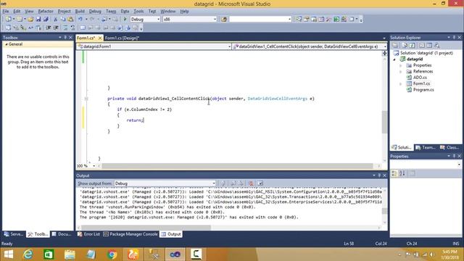Open Internet Explorer from the taskbar
This screenshot has width=464, height=261.
tap(28, 254)
